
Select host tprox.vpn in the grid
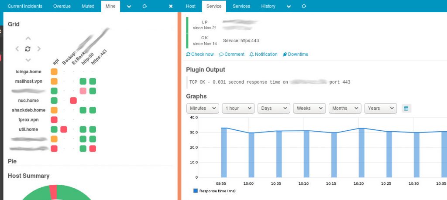[x=28, y=120]
